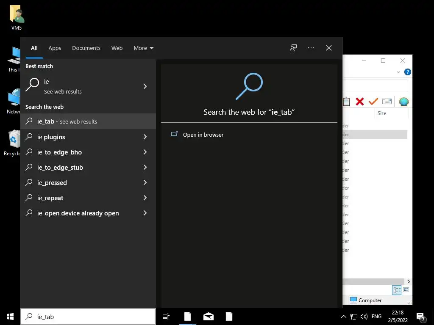434x325 pixels.
Task: Switch to details view in background window
Action: [397, 290]
